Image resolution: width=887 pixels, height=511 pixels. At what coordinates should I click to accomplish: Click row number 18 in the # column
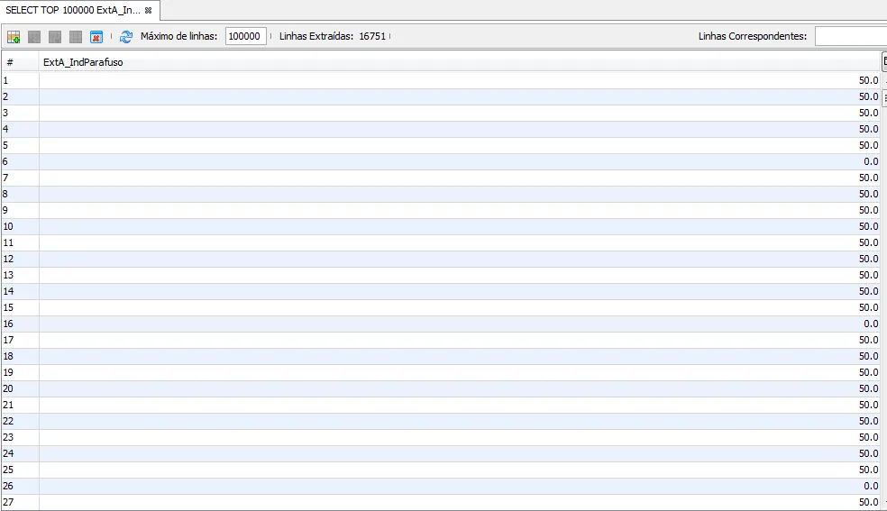click(8, 356)
